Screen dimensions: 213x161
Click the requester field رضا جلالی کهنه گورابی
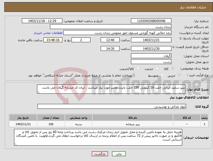[117, 33]
